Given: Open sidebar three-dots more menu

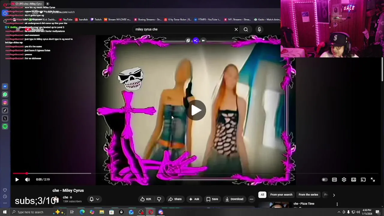Looking at the screenshot, I should 5,203.
